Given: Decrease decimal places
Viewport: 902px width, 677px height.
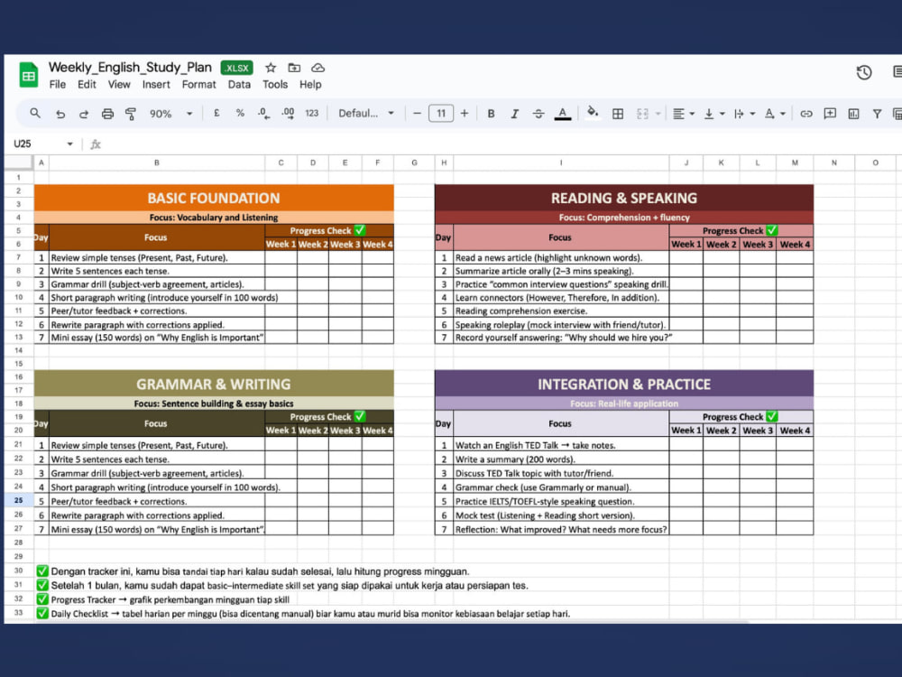Looking at the screenshot, I should 263,114.
